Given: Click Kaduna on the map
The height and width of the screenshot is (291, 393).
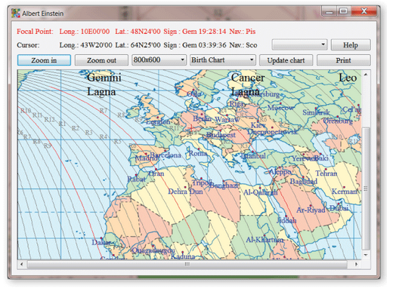Looking at the screenshot, I should click(183, 256).
